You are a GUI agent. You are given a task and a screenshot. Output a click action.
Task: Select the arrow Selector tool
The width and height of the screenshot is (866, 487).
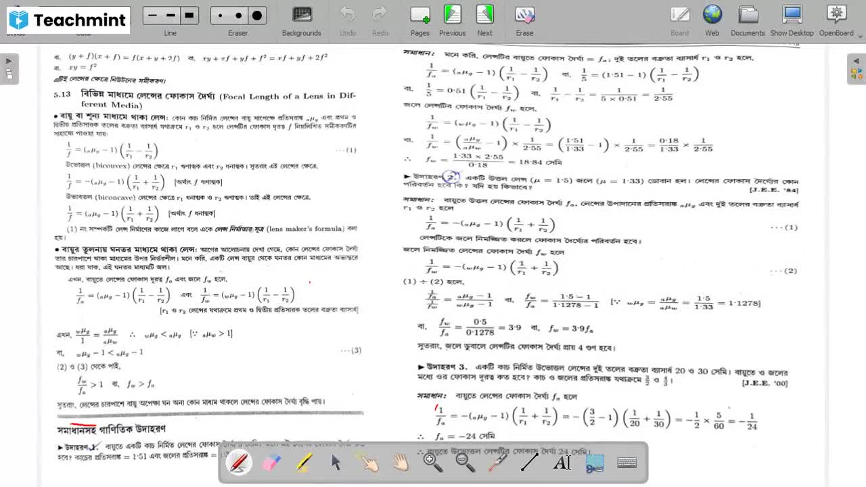click(x=336, y=463)
